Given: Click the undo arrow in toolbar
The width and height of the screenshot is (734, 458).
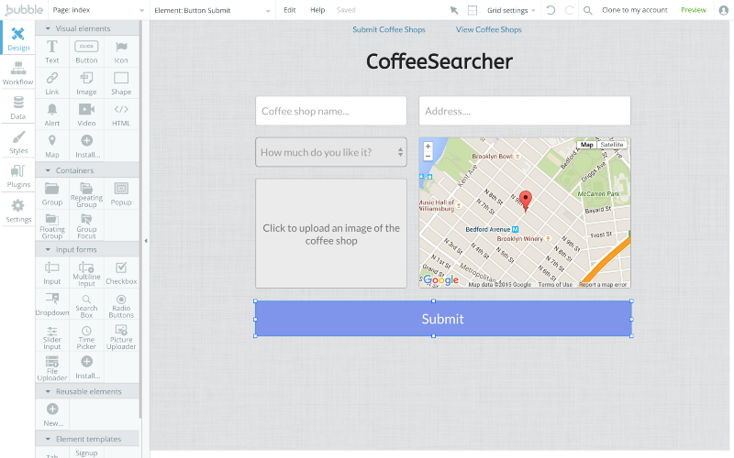Looking at the screenshot, I should coord(550,10).
